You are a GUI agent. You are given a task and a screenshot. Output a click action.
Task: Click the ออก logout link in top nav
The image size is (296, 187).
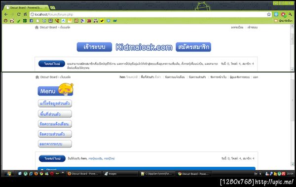256,77
